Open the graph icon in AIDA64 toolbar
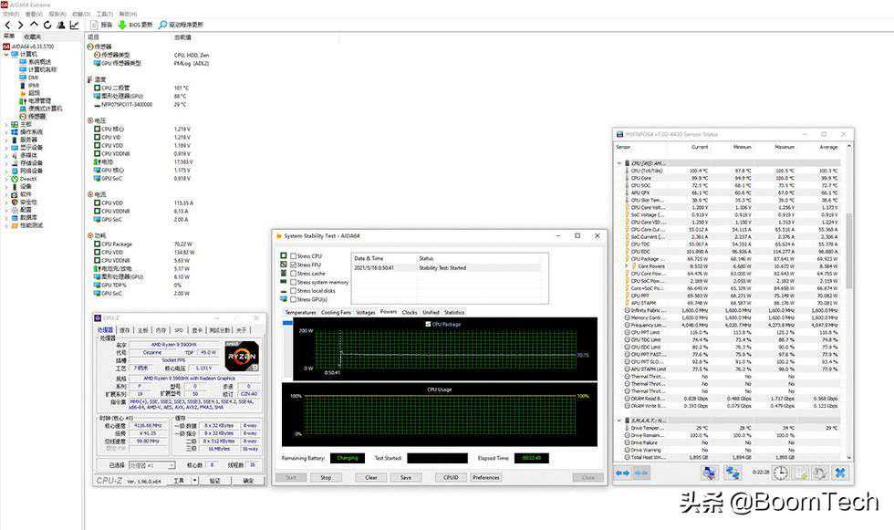The image size is (894, 530). tap(76, 25)
